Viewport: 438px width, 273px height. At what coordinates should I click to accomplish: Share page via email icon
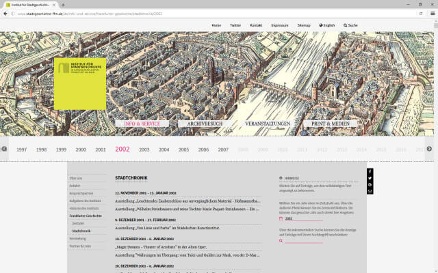click(370, 191)
